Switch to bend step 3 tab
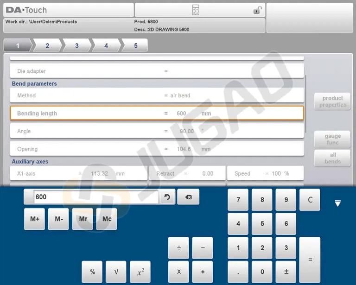Viewport: 356px width, 285px height. coord(76,46)
